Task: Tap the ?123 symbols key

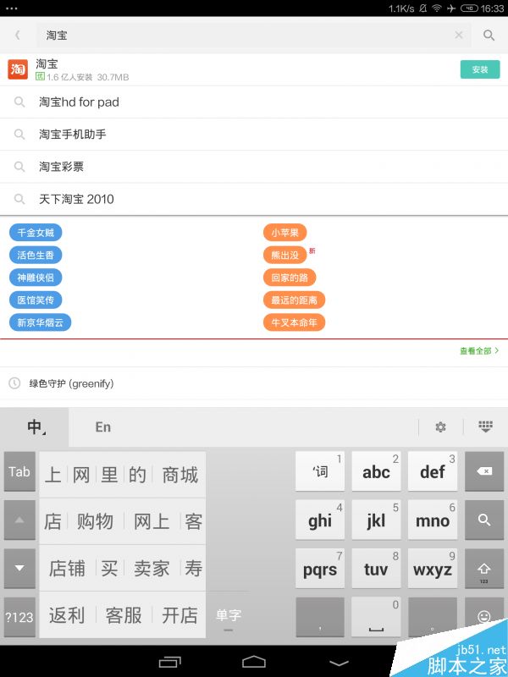Action: click(x=19, y=618)
